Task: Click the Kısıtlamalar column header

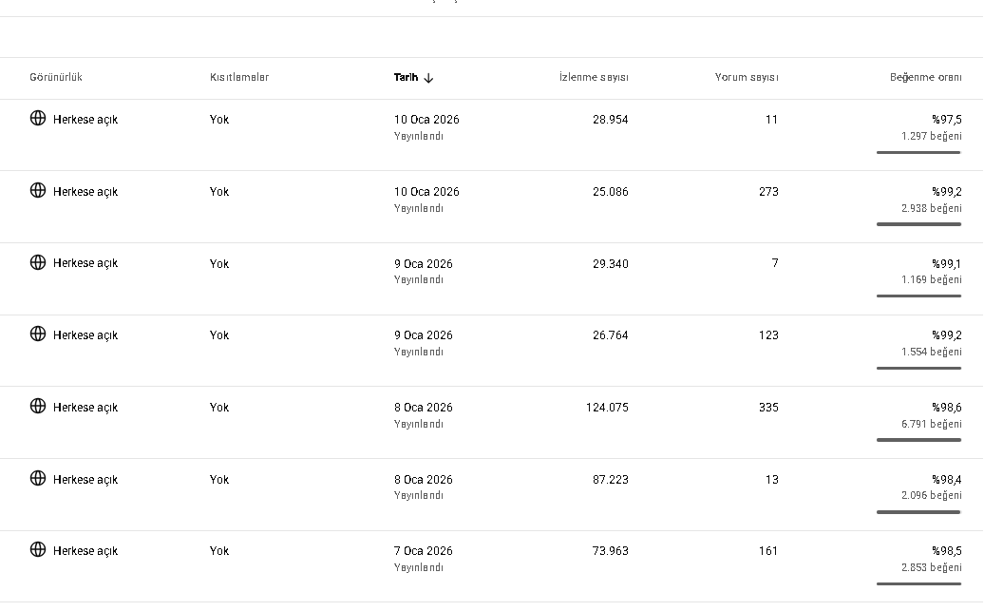Action: [x=239, y=77]
